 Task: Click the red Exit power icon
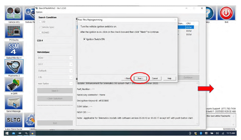coord(226,13)
